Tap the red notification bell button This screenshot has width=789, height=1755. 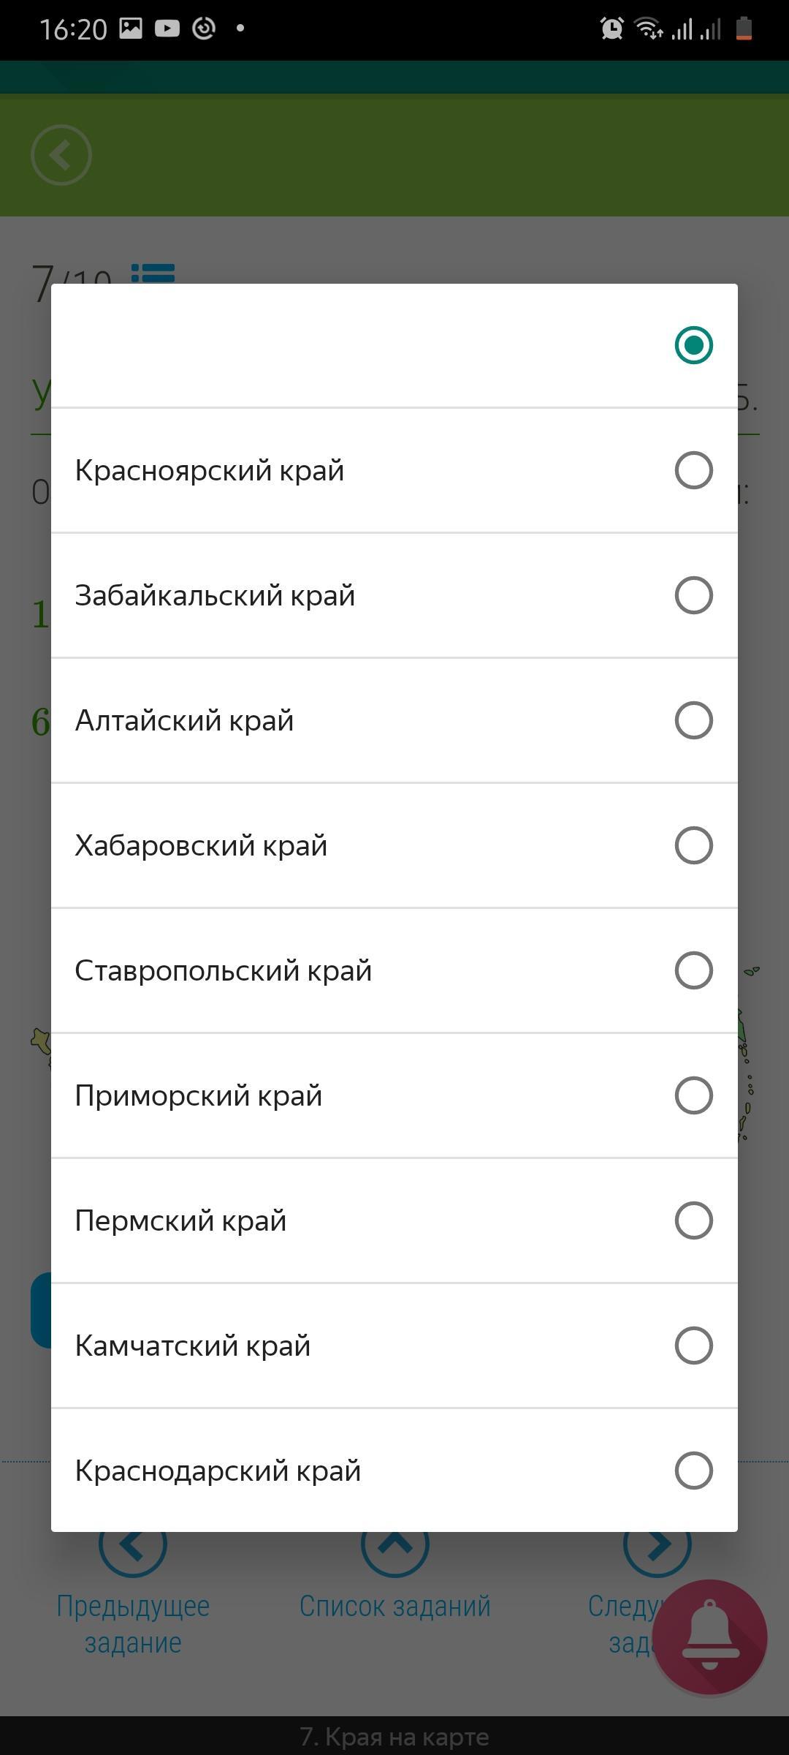(709, 1637)
